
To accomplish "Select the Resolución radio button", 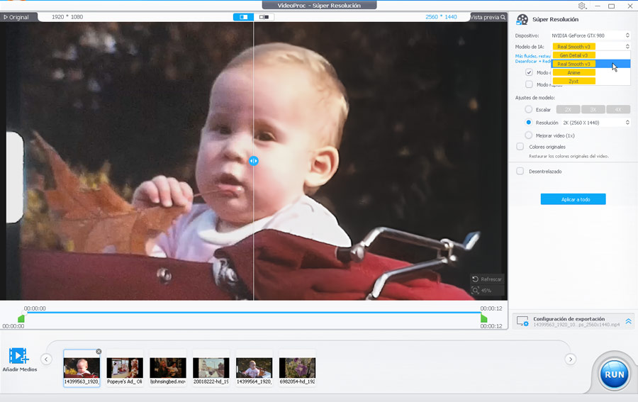I will (529, 122).
